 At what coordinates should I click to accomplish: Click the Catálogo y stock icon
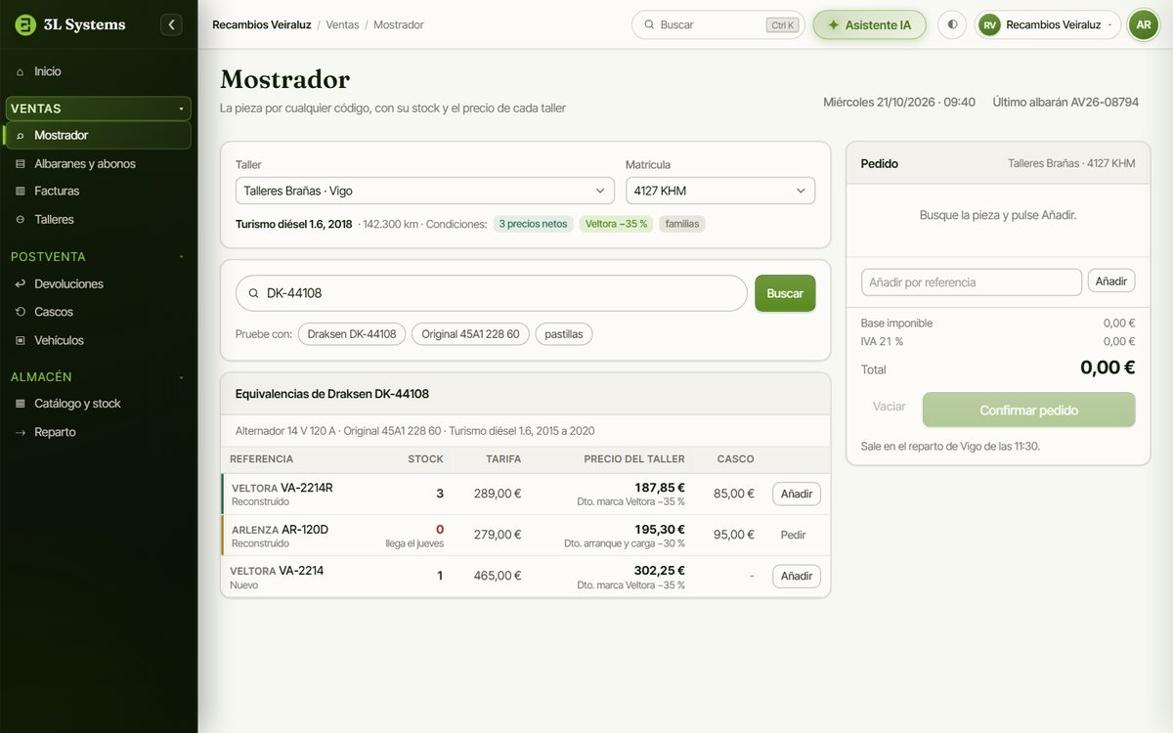pyautogui.click(x=21, y=404)
